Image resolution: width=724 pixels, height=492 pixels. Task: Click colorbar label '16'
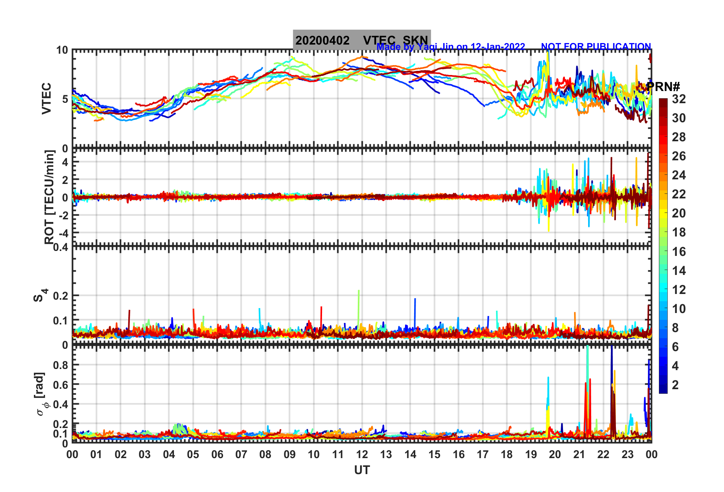click(679, 252)
